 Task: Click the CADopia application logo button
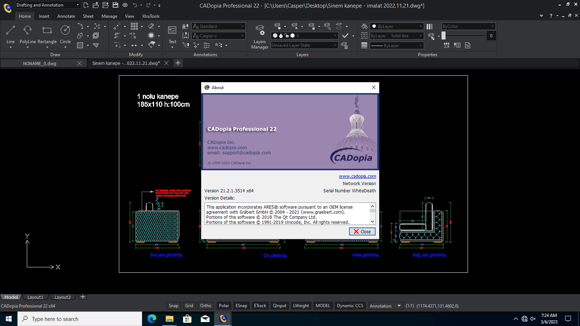7,8
